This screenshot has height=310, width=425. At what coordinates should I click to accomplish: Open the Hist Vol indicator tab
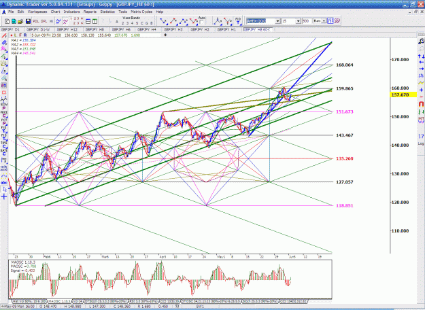pos(29,301)
